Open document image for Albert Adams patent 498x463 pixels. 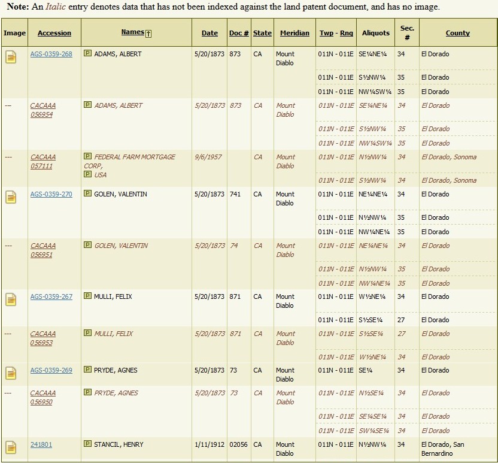(10, 58)
